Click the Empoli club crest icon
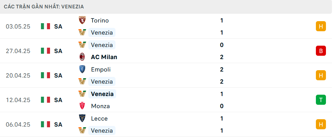The height and width of the screenshot is (137, 333). [x=82, y=69]
